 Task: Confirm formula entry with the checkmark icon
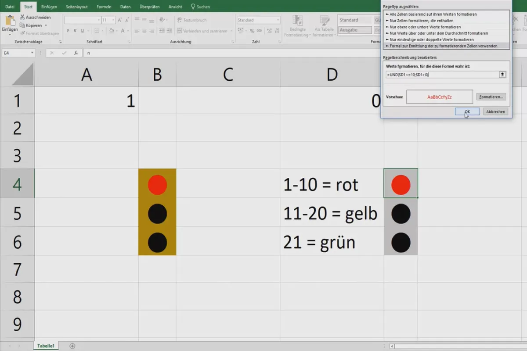[64, 53]
